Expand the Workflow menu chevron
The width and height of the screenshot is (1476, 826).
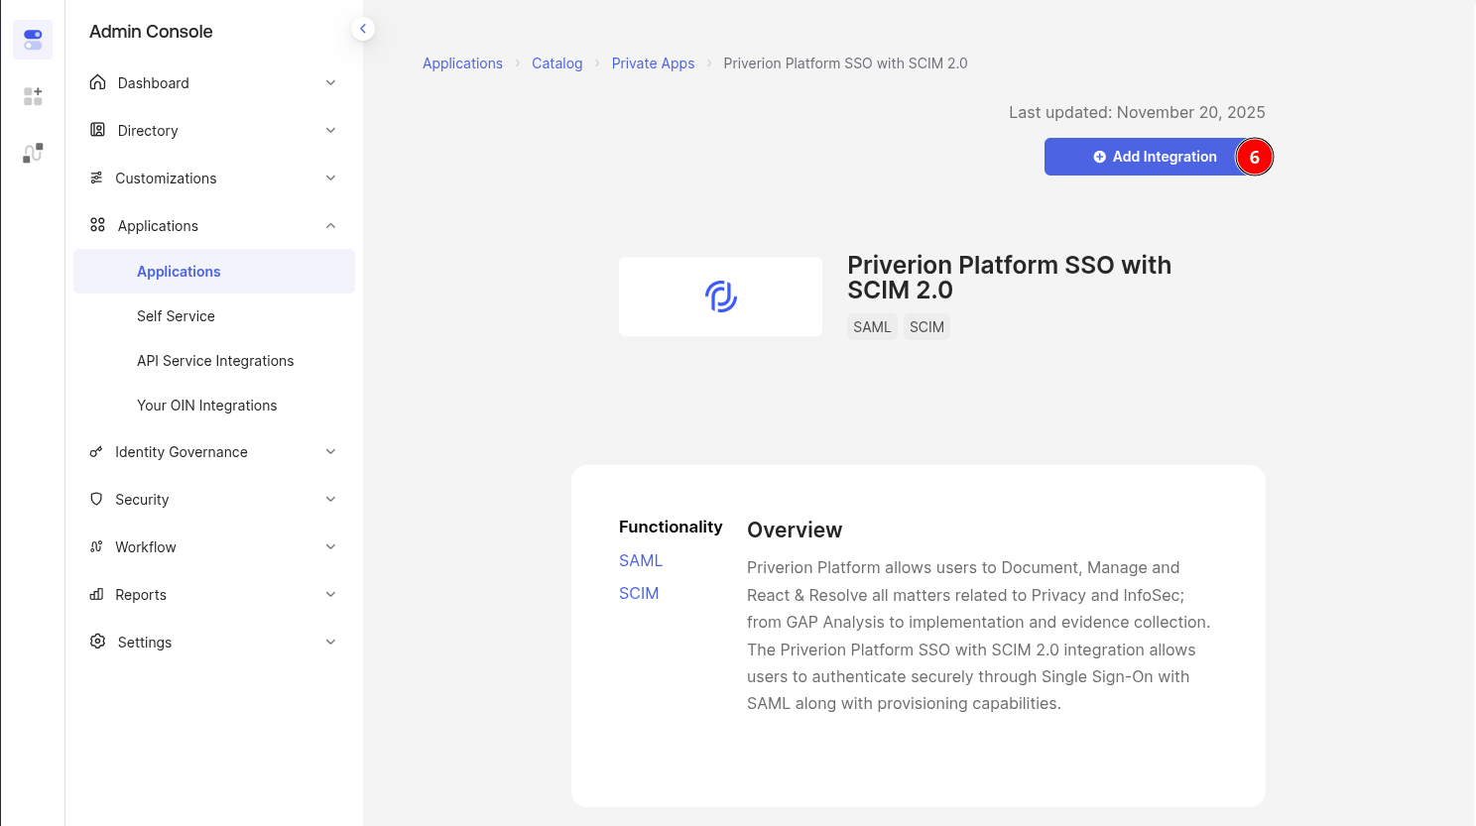[330, 547]
